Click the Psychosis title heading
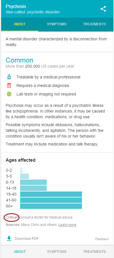 coord(16,7)
